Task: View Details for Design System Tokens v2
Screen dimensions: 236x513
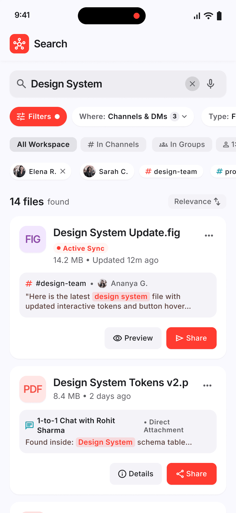Action: tap(136, 474)
